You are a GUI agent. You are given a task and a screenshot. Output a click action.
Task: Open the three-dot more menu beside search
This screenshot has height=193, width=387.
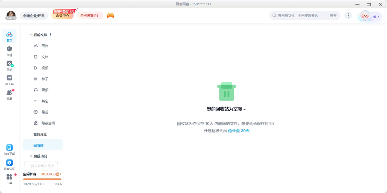pos(348,15)
